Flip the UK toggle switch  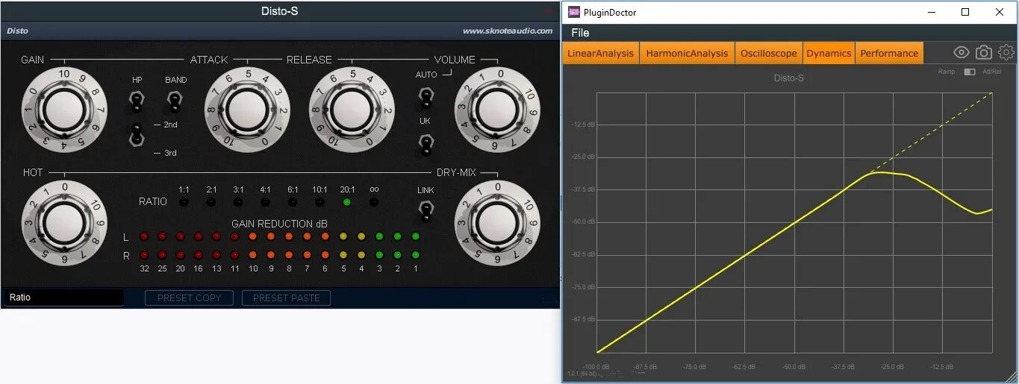click(426, 144)
